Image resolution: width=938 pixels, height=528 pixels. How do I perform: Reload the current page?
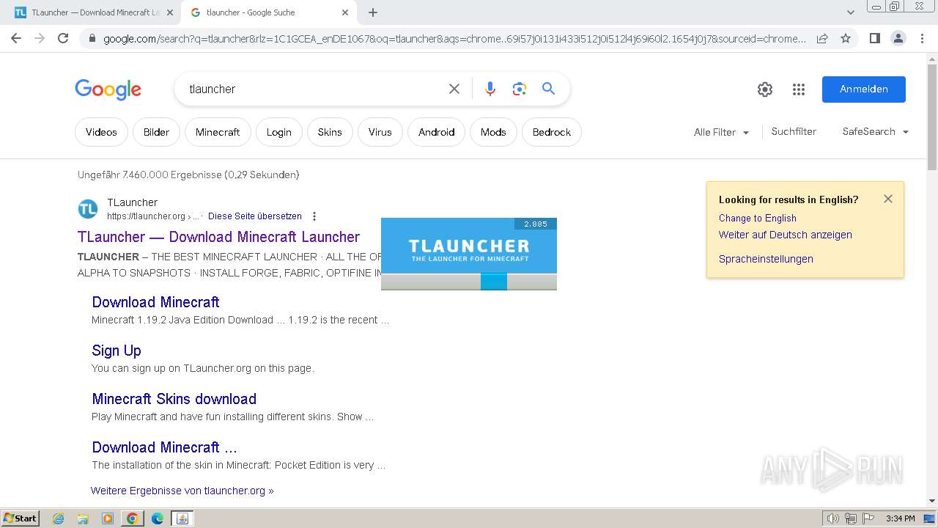(63, 38)
